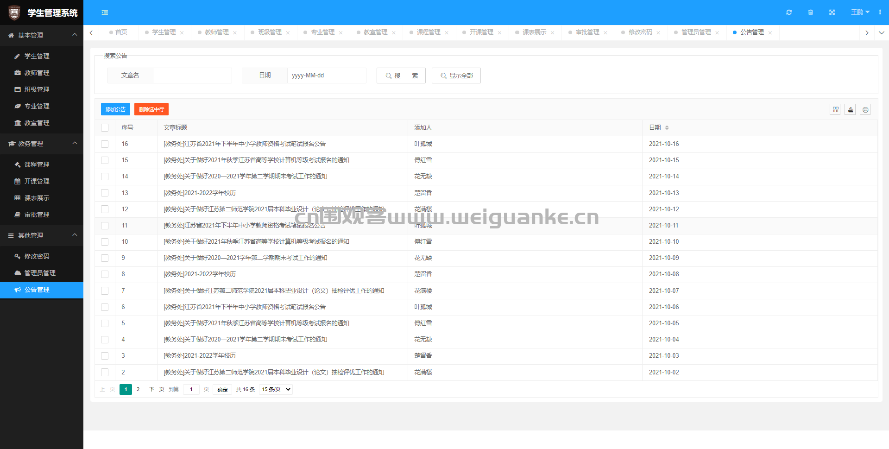Check the row with 序号 14
The image size is (889, 449).
pyautogui.click(x=105, y=177)
